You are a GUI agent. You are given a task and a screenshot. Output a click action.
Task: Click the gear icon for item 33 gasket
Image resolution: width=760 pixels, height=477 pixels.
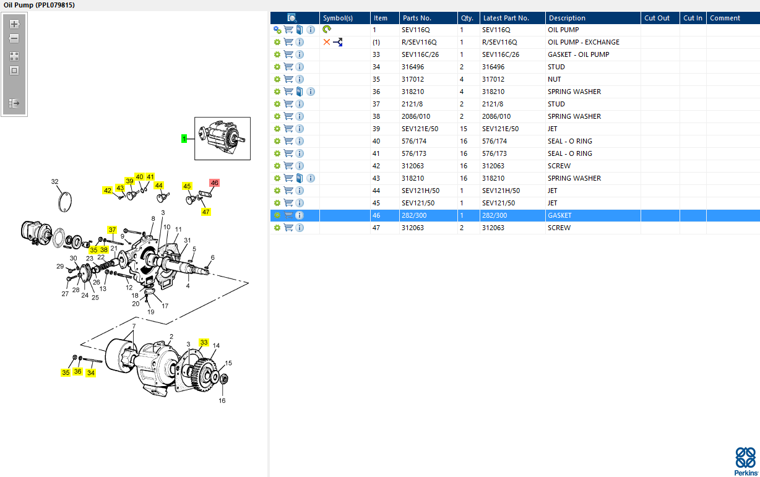[x=277, y=54]
